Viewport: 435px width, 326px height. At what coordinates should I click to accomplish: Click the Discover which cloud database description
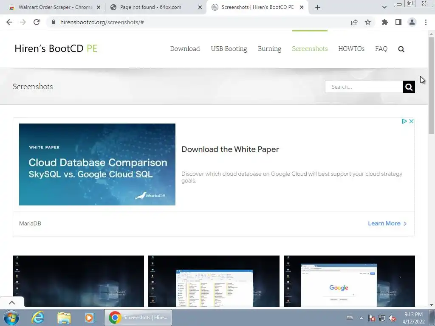292,177
